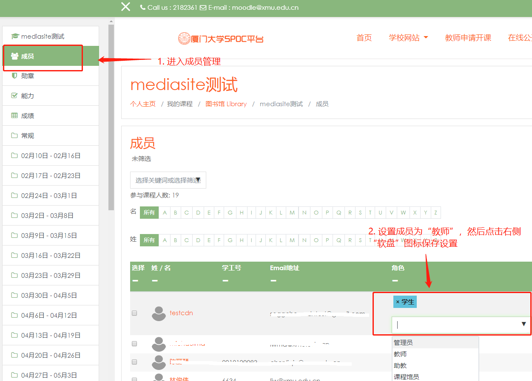This screenshot has height=381, width=532.
Task: Expand the 学校网站 dropdown menu
Action: [408, 38]
